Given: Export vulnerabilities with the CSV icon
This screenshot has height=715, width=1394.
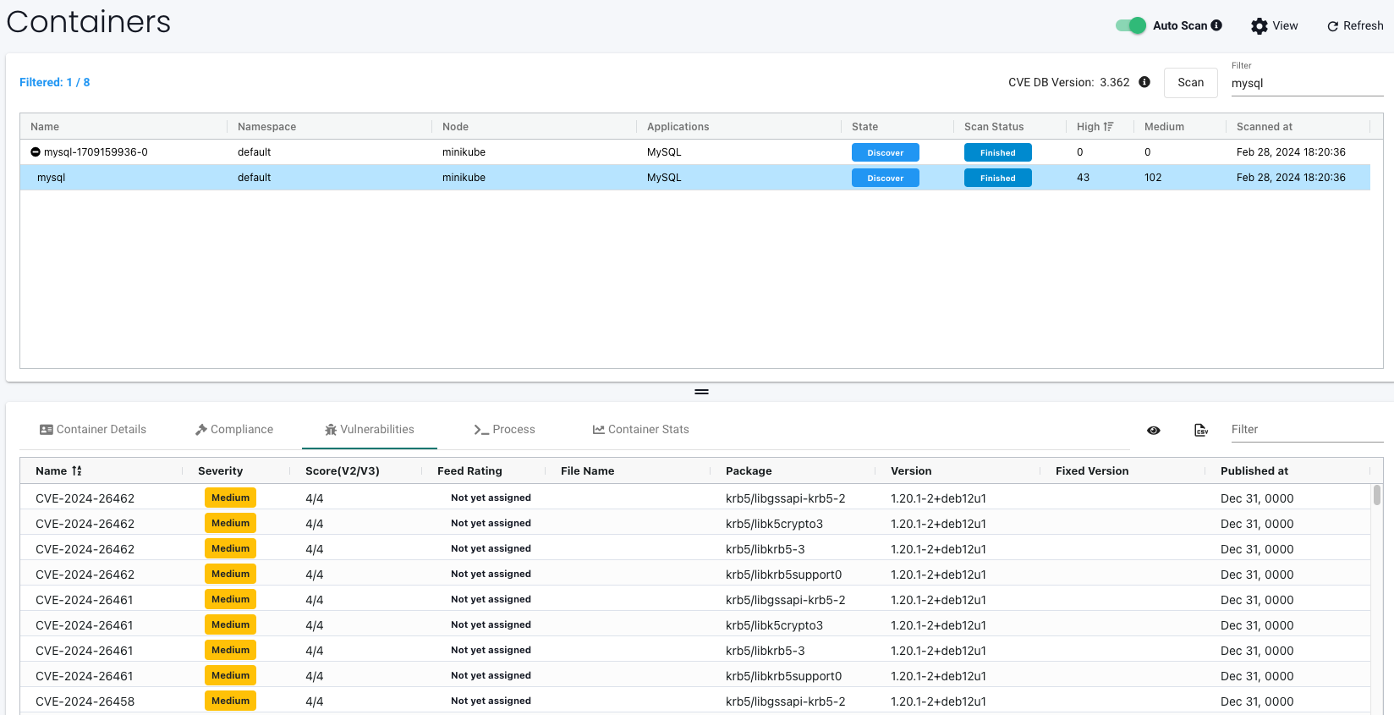Looking at the screenshot, I should tap(1201, 430).
